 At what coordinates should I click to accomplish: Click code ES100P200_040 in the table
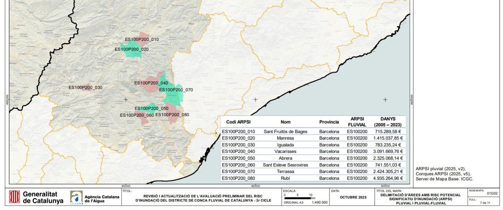click(x=238, y=152)
